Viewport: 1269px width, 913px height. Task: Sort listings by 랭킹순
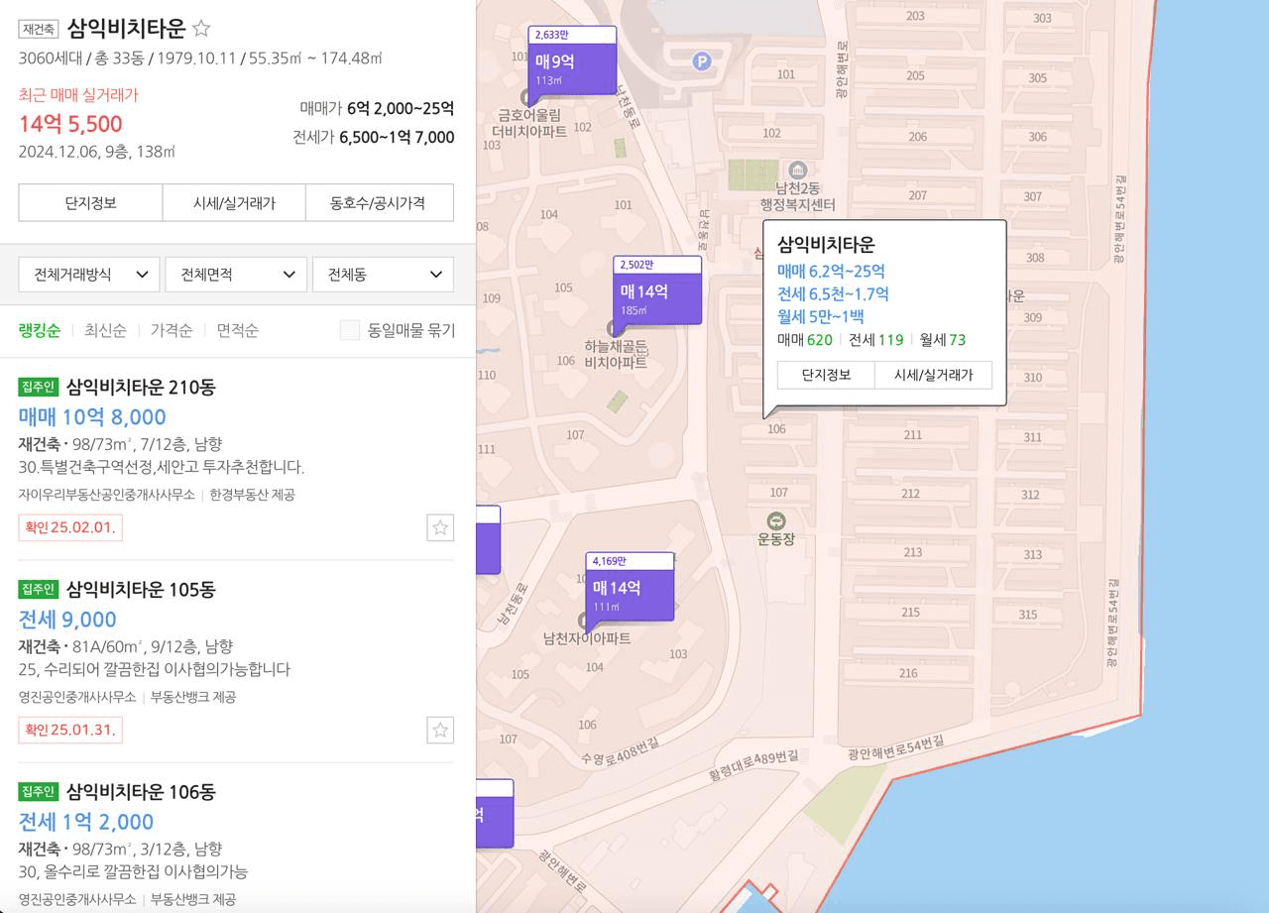(40, 330)
